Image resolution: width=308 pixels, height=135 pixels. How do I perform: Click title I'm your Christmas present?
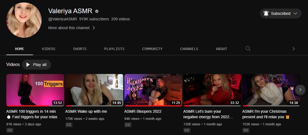[x=266, y=114]
